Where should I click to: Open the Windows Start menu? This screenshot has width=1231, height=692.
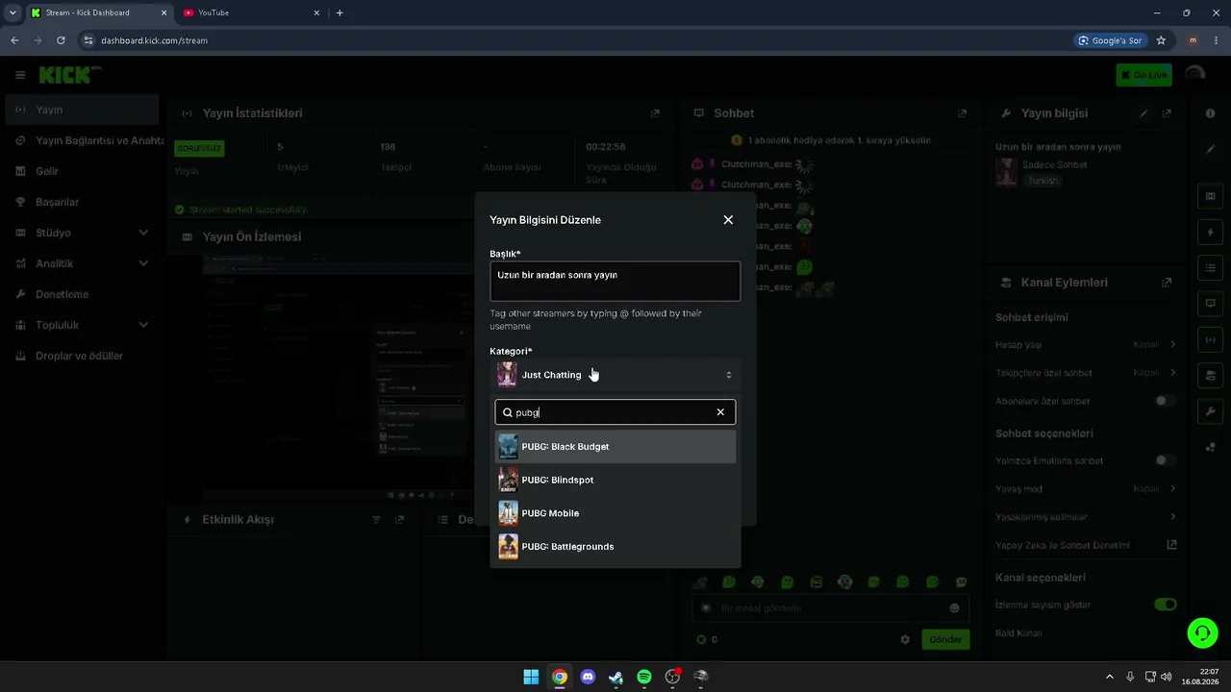tap(531, 677)
